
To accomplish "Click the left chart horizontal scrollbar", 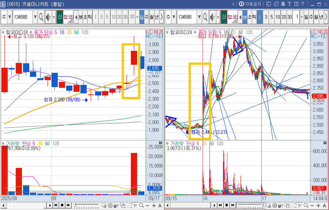I will pos(26,205).
